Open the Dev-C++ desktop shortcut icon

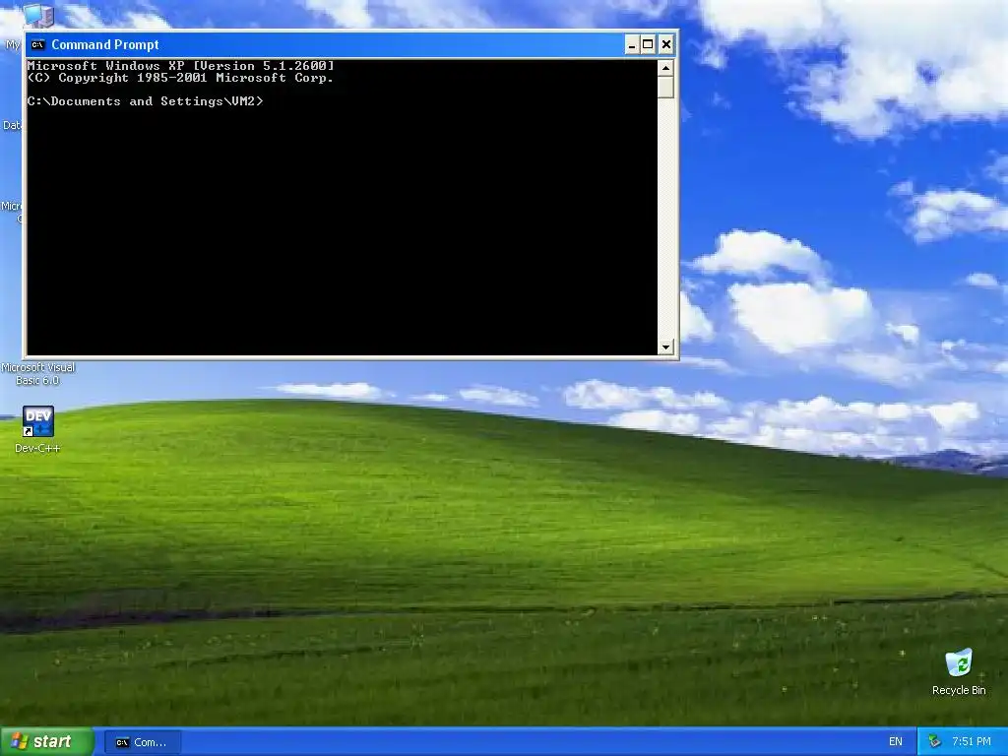[38, 421]
